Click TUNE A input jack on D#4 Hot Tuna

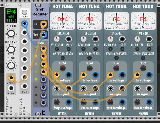point(69,39)
